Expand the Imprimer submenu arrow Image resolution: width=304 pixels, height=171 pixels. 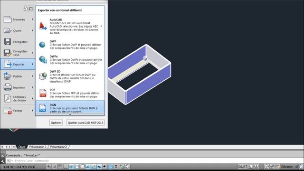coord(32,87)
